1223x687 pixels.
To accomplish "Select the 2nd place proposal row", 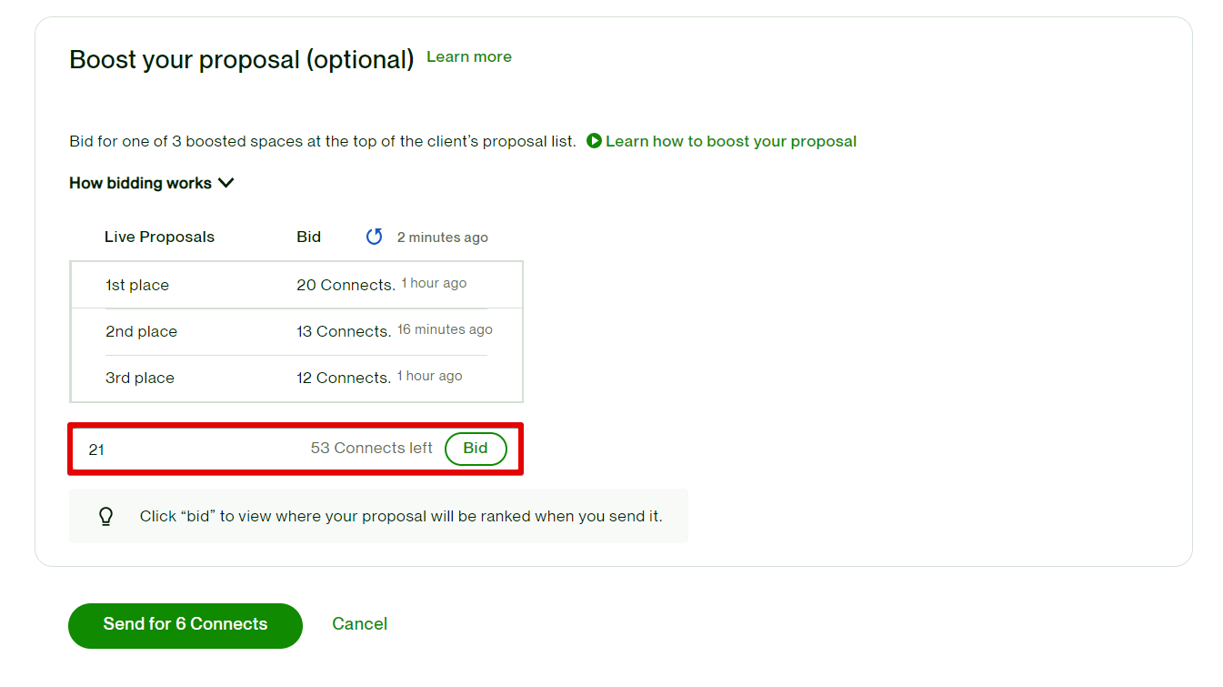I will click(x=296, y=330).
